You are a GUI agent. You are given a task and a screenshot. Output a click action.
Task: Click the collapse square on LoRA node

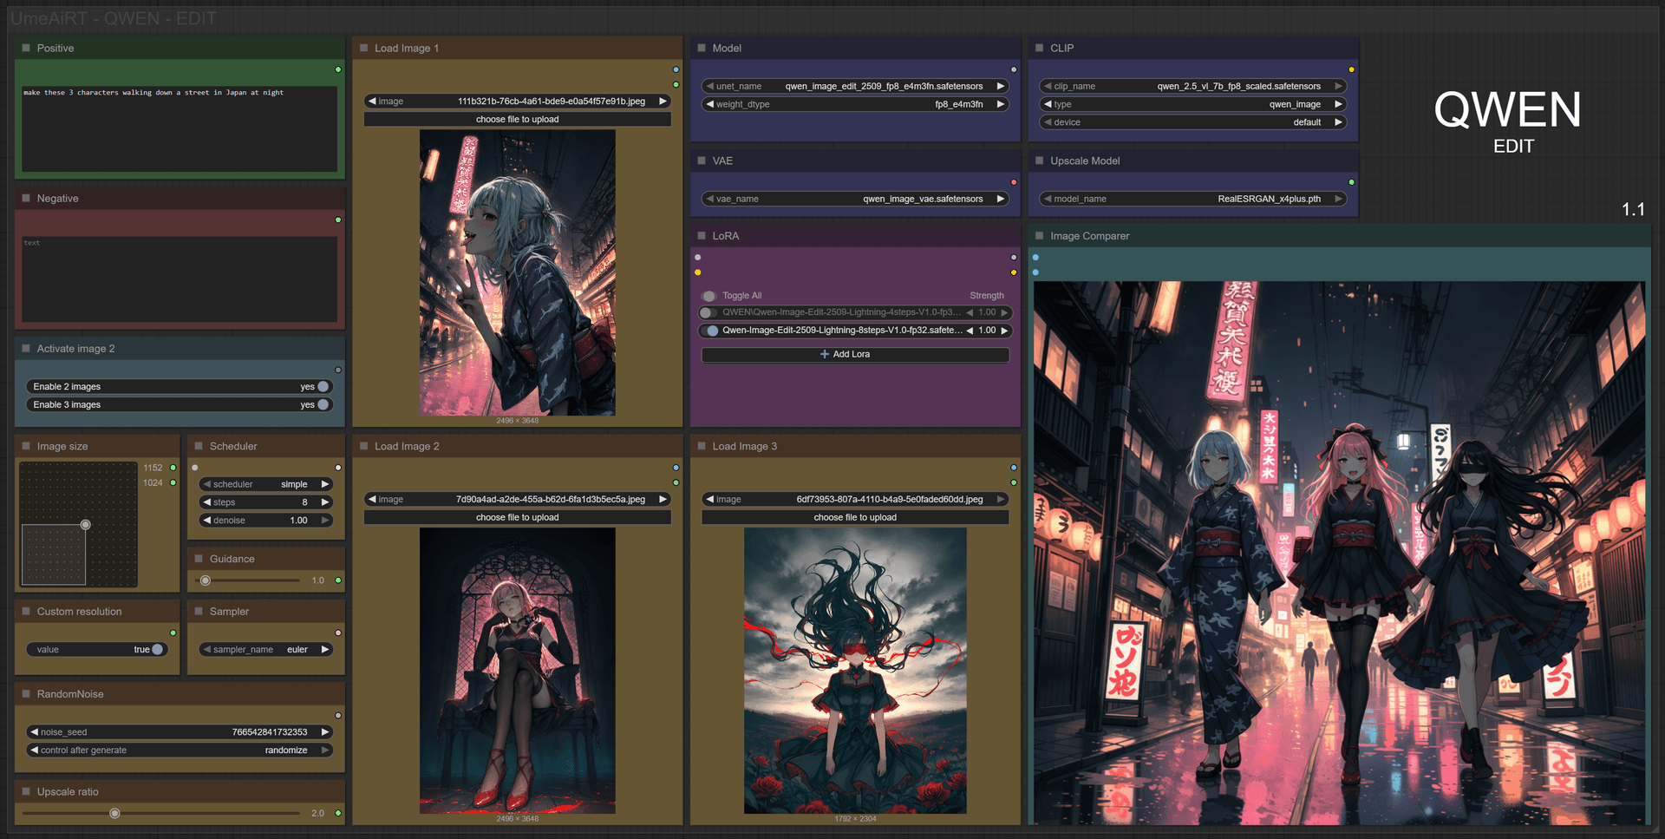[702, 235]
